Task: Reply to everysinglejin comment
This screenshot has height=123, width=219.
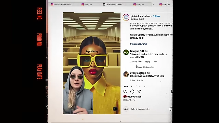Action: click(x=140, y=80)
